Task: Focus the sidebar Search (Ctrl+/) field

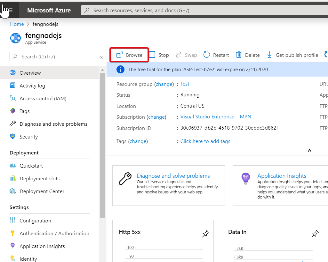Action: pyautogui.click(x=53, y=57)
